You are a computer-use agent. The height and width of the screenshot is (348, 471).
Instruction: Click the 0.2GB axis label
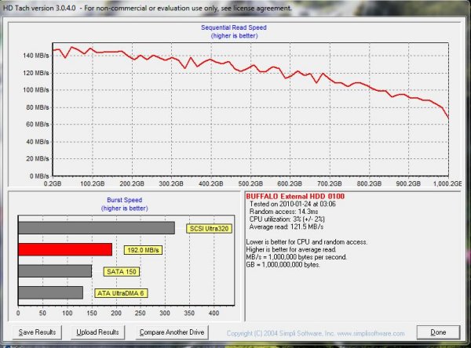point(53,183)
